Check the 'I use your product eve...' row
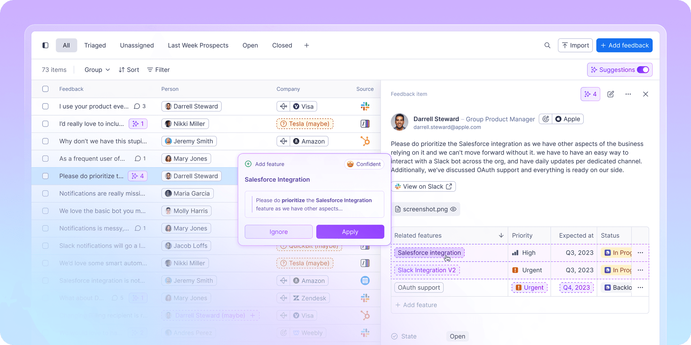Screen dimensions: 691x345 coord(45,106)
